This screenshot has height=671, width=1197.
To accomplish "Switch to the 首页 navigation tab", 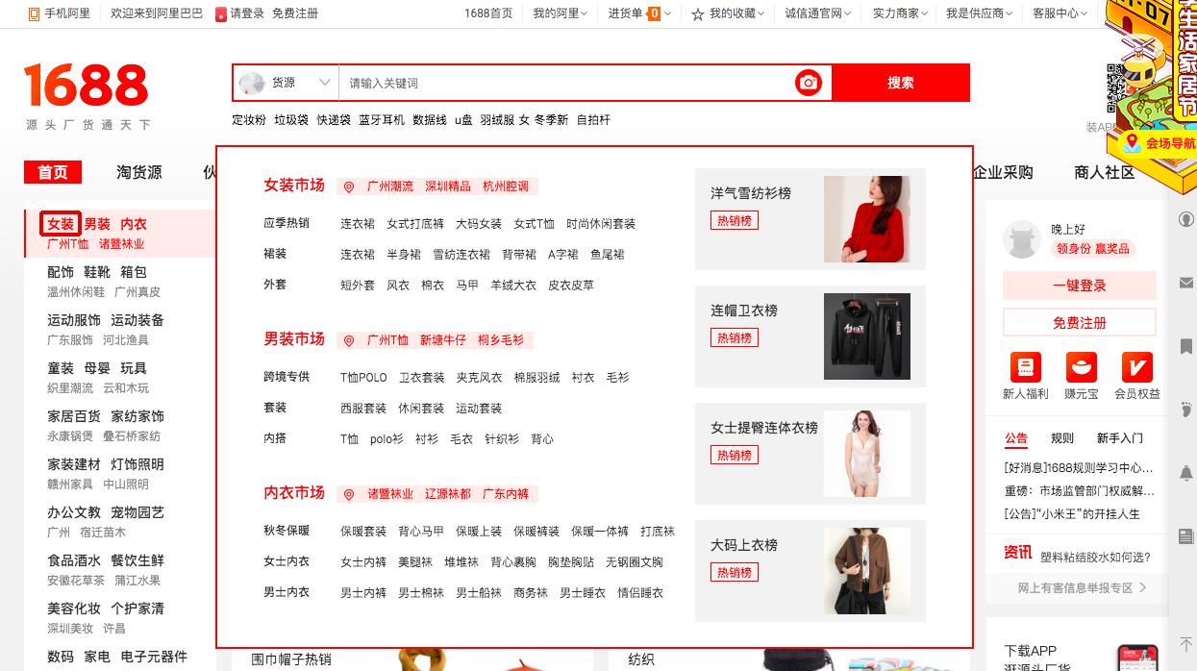I will [x=53, y=172].
